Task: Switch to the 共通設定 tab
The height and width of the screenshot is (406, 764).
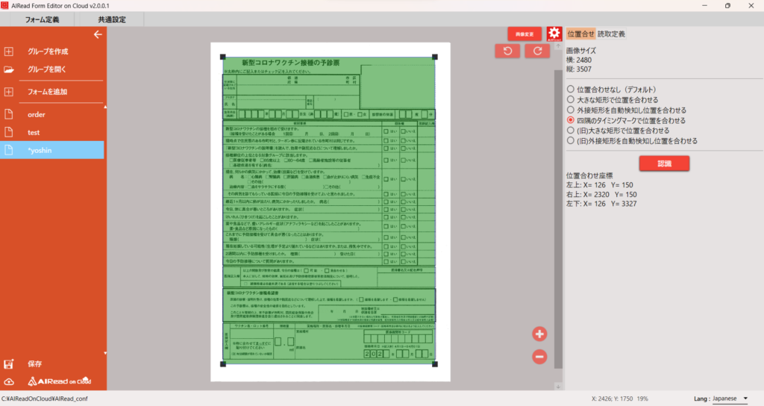Action: coord(112,19)
